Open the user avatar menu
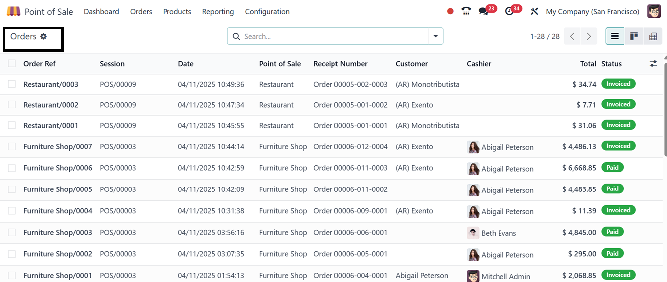Image resolution: width=667 pixels, height=282 pixels. click(x=654, y=11)
